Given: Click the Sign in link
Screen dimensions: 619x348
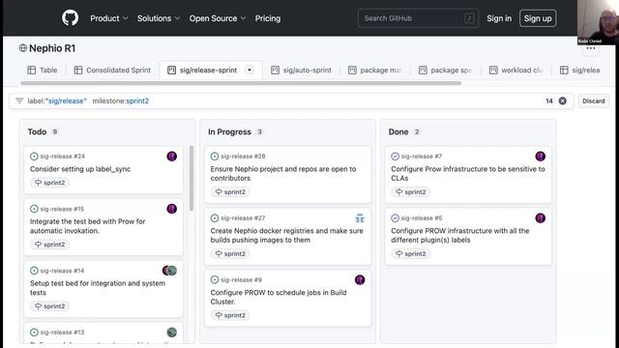Looking at the screenshot, I should (499, 18).
